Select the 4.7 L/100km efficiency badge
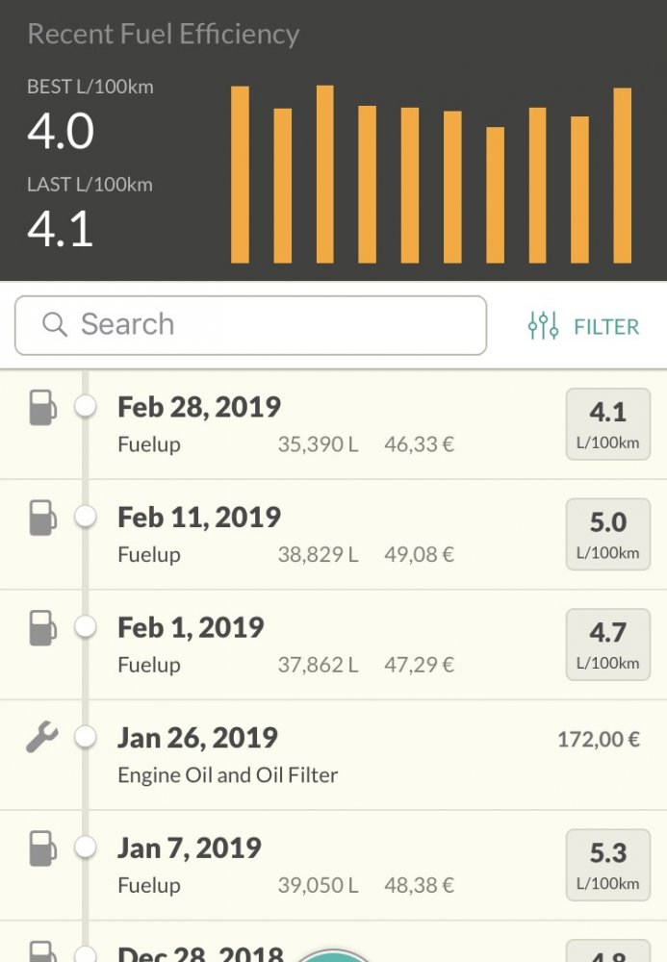The width and height of the screenshot is (667, 962). tap(607, 646)
